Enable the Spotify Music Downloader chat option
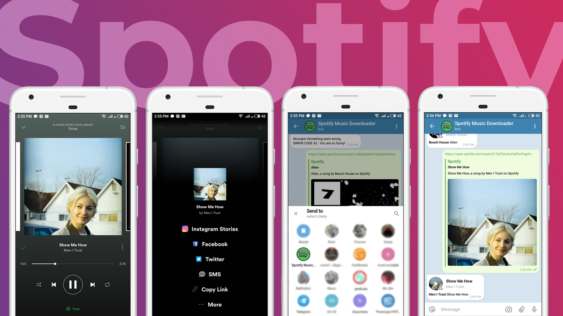This screenshot has width=563, height=316. tap(303, 256)
